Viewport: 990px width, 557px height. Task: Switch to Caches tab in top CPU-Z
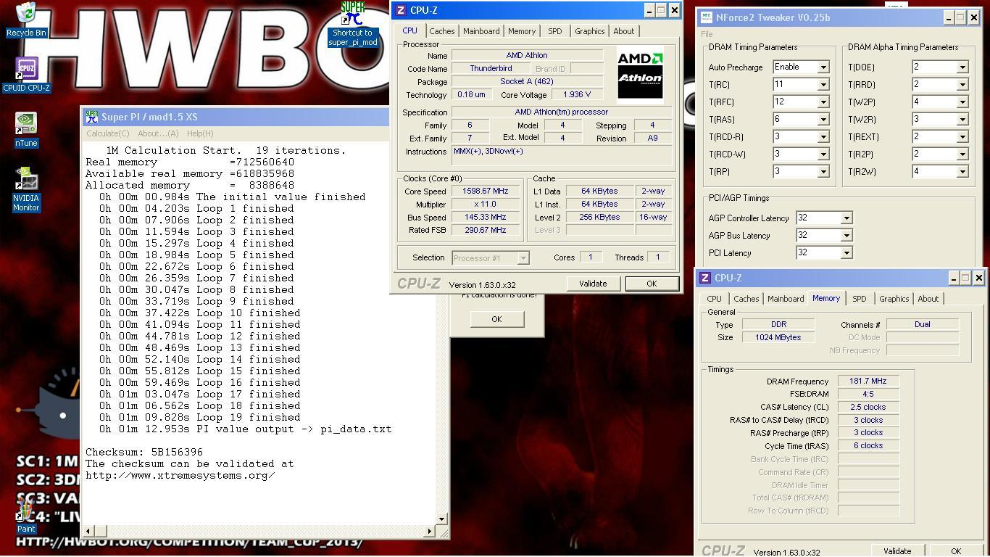coord(441,31)
